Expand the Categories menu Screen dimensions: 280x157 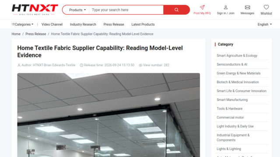pyautogui.click(x=22, y=24)
